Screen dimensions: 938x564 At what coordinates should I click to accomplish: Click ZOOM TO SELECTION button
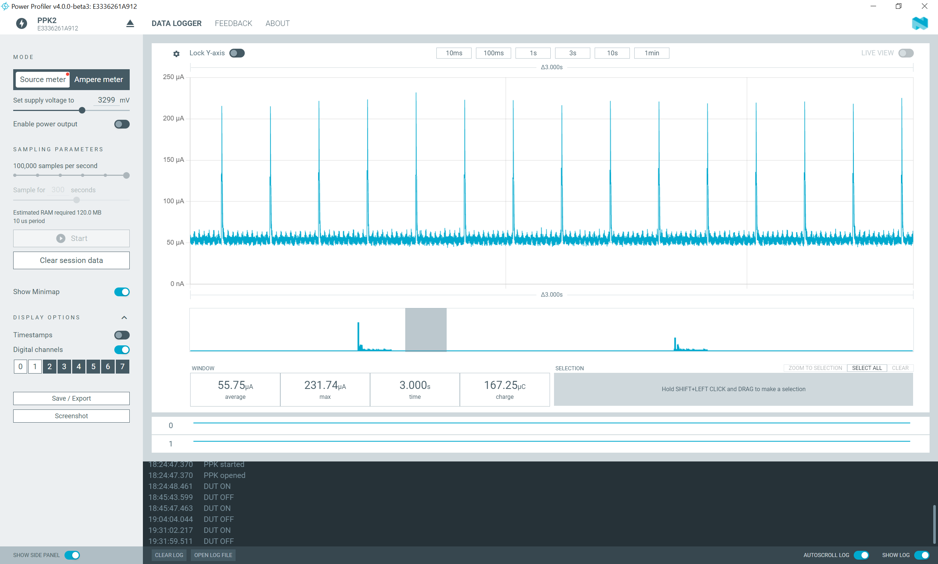coord(815,368)
